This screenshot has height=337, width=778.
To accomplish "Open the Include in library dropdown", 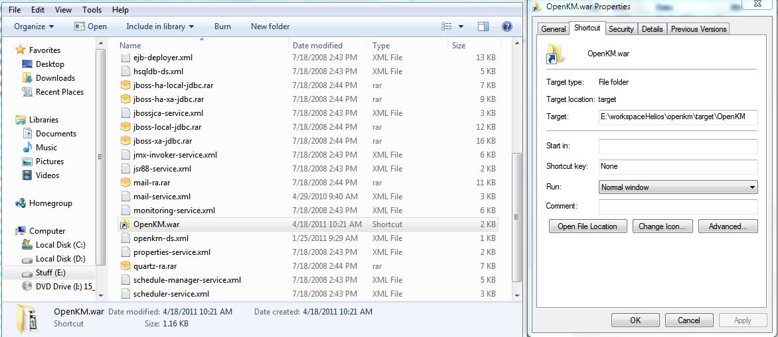I will [x=160, y=26].
